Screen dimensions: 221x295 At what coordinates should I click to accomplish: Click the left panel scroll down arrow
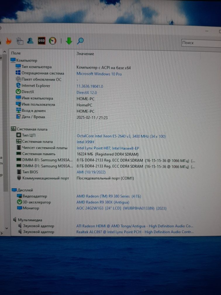[x=6, y=228]
